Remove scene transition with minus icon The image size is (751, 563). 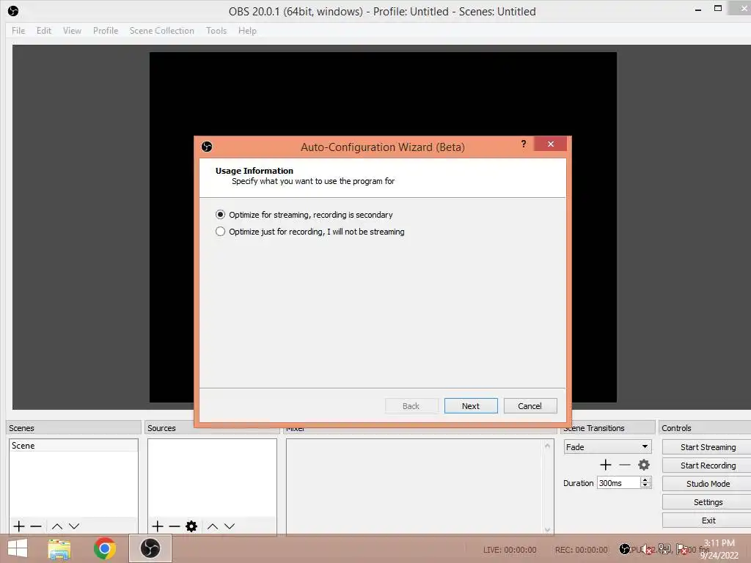[625, 465]
